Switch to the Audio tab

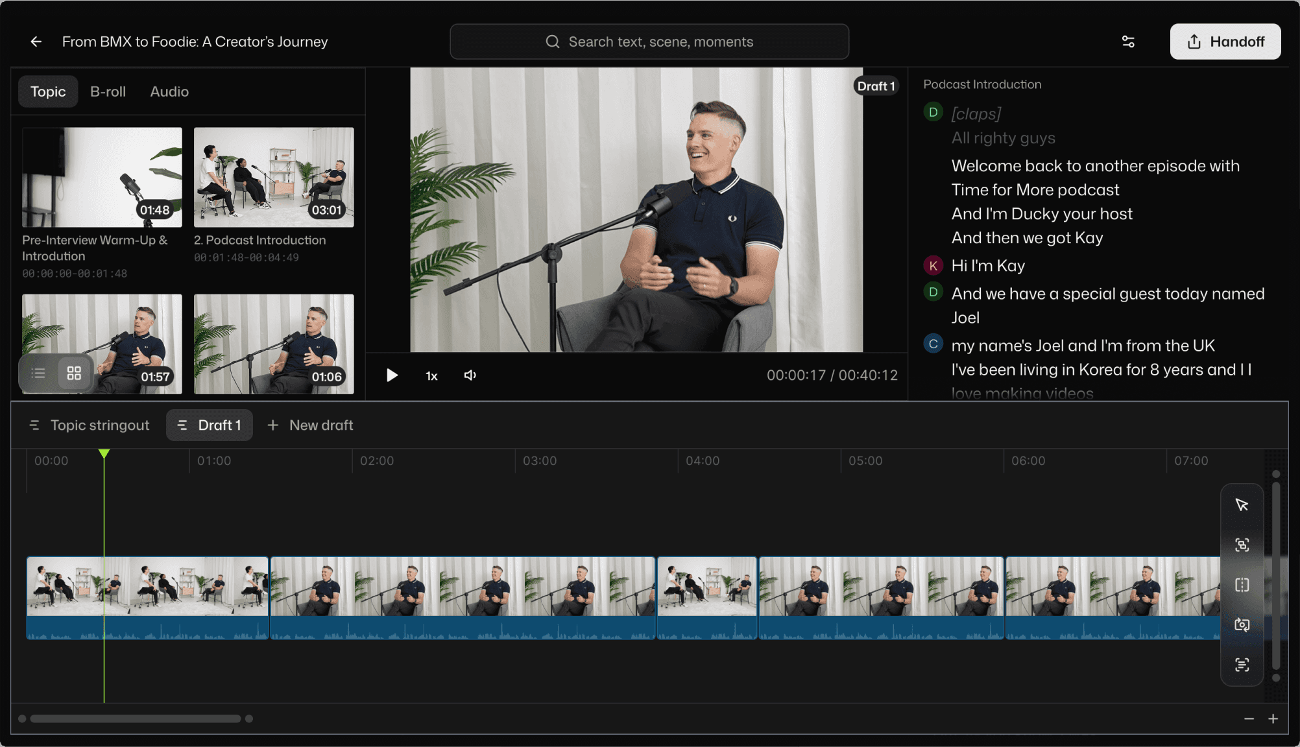[169, 91]
